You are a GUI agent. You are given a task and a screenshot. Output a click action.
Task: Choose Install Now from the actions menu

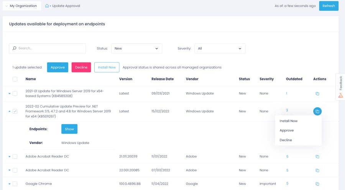click(289, 121)
